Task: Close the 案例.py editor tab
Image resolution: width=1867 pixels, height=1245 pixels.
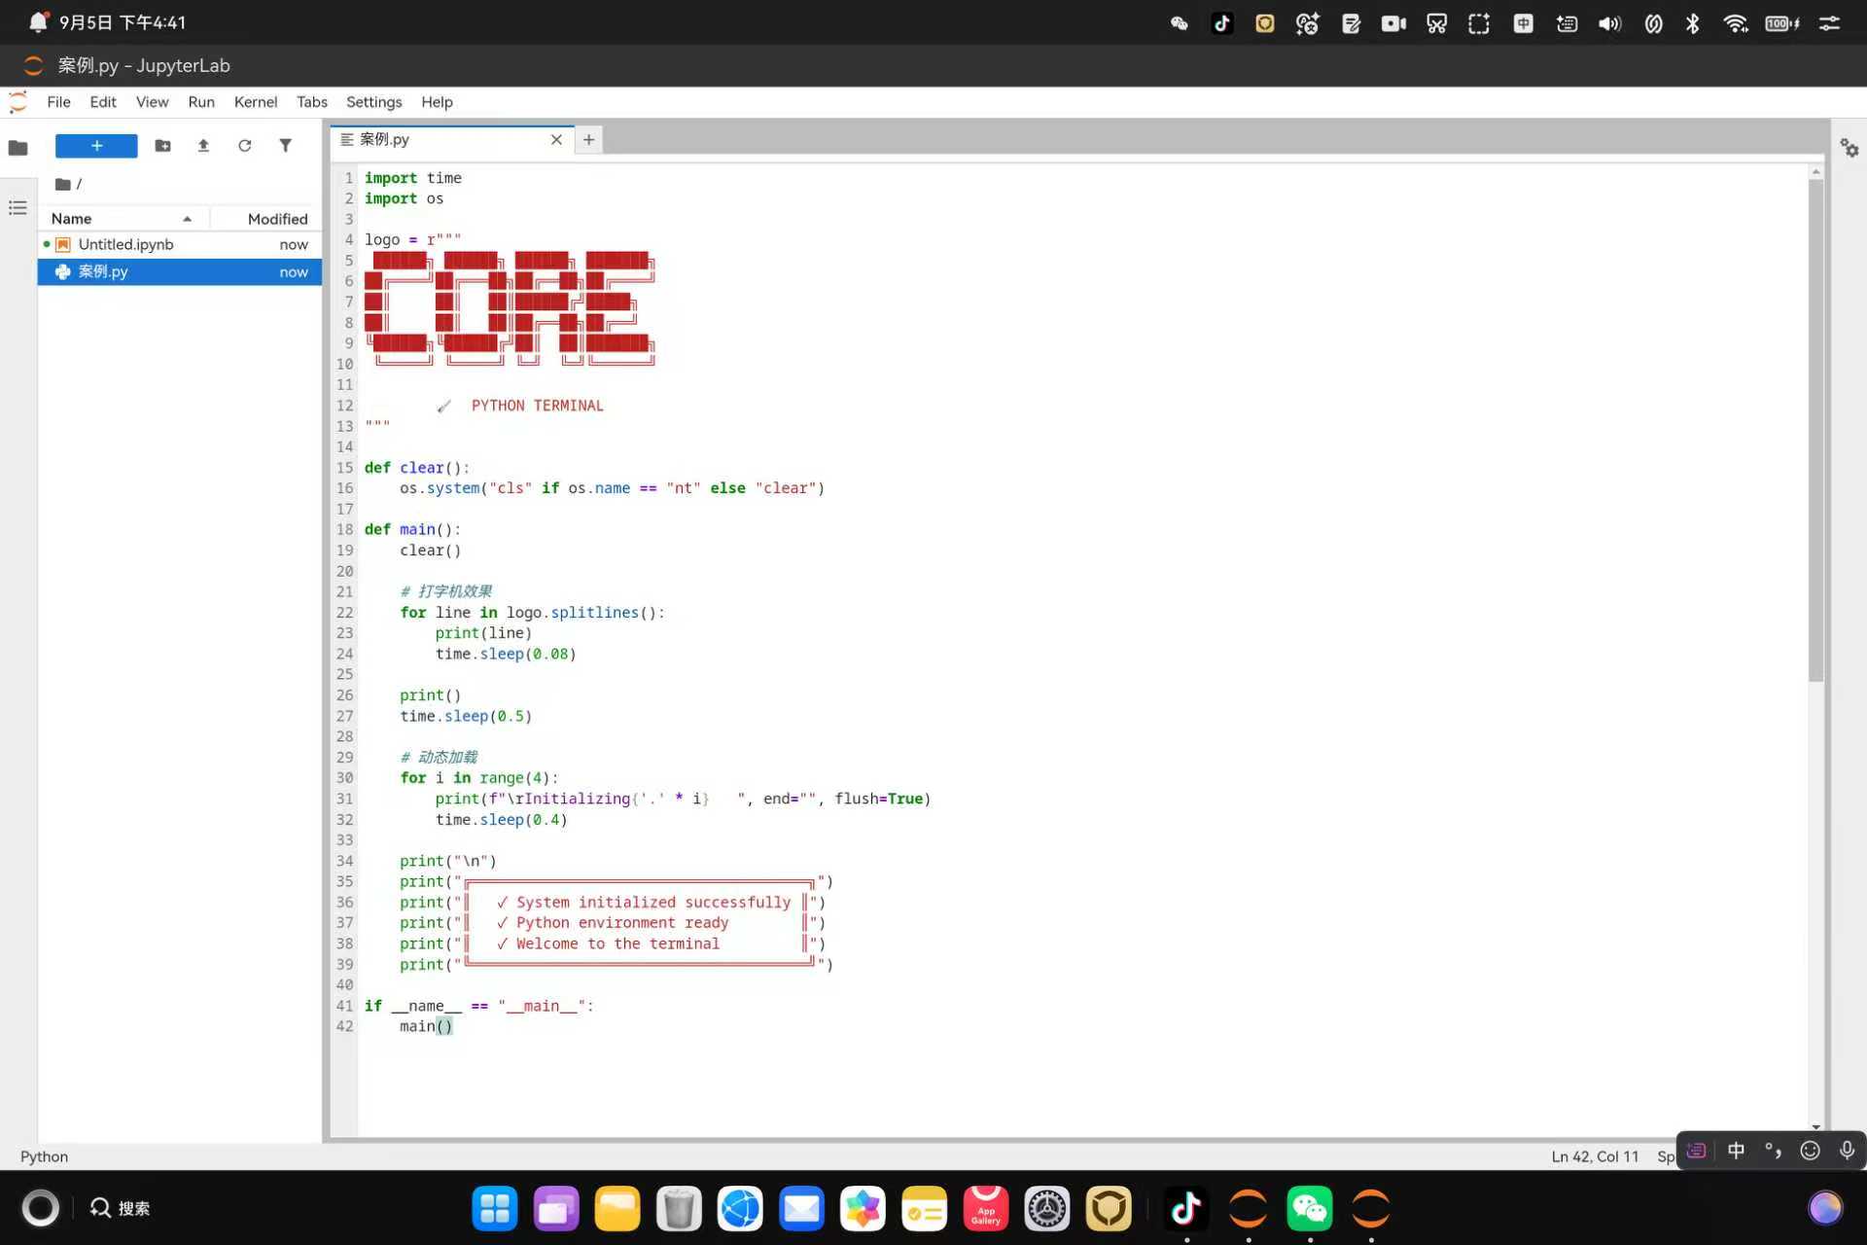Action: (x=556, y=139)
